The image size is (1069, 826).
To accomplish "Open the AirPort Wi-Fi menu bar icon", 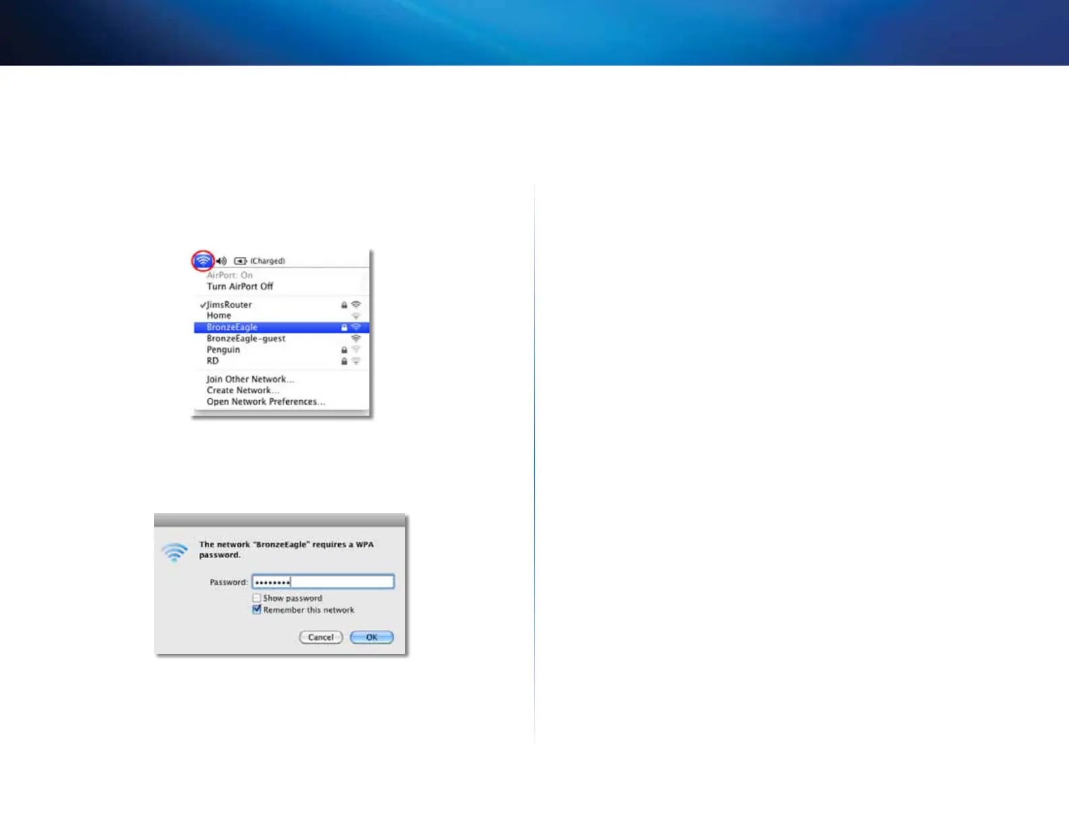I will tap(203, 260).
